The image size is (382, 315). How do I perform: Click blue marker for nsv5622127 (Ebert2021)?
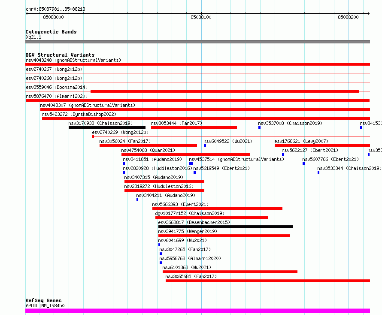point(283,154)
